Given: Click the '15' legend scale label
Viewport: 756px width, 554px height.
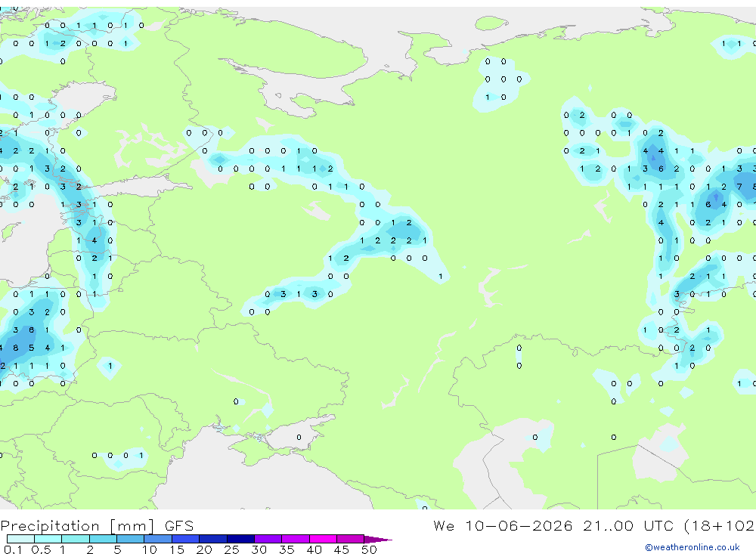Looking at the screenshot, I should click(176, 549).
